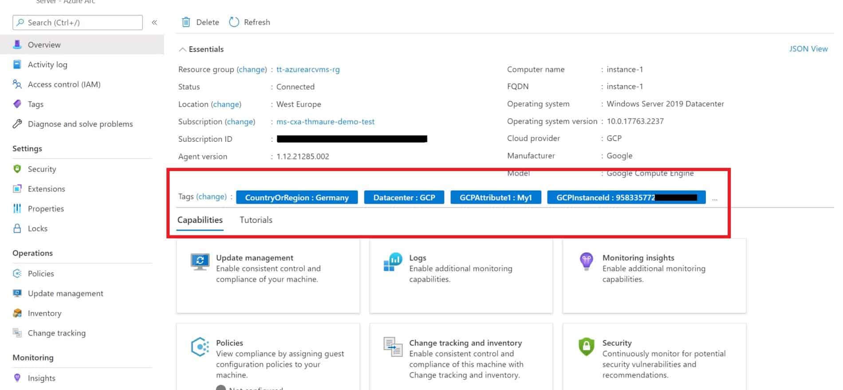843x390 pixels.
Task: Click change next to Resource group
Action: [x=252, y=69]
